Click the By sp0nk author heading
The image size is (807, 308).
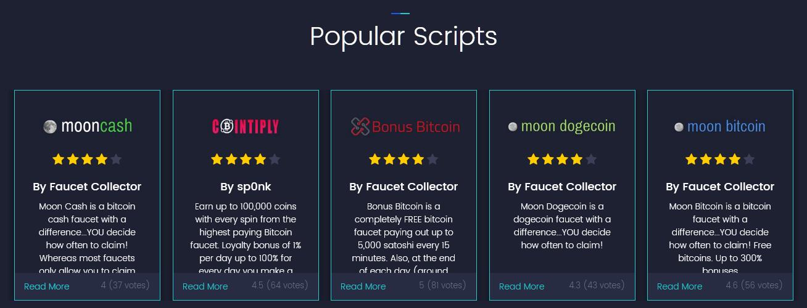(x=246, y=187)
